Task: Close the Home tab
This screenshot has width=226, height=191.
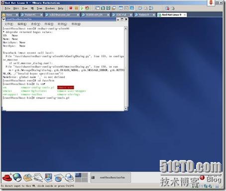Action: pos(17,15)
